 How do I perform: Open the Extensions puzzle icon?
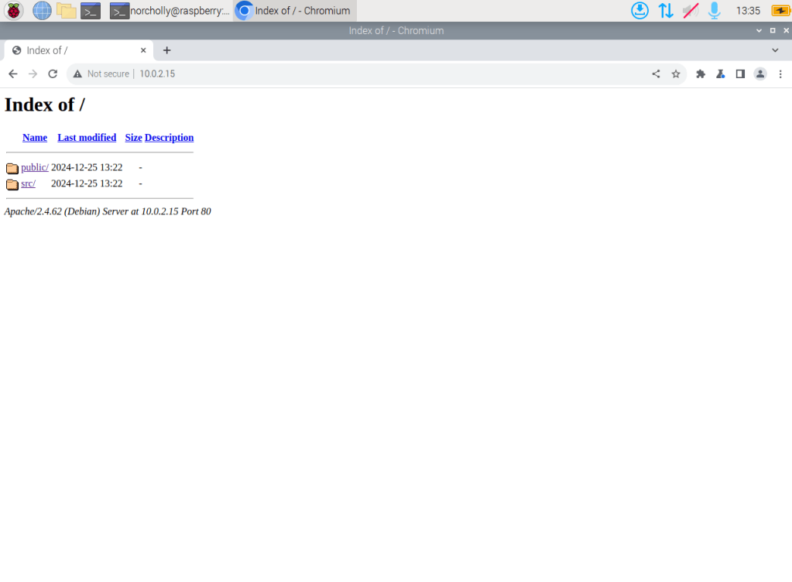tap(701, 74)
